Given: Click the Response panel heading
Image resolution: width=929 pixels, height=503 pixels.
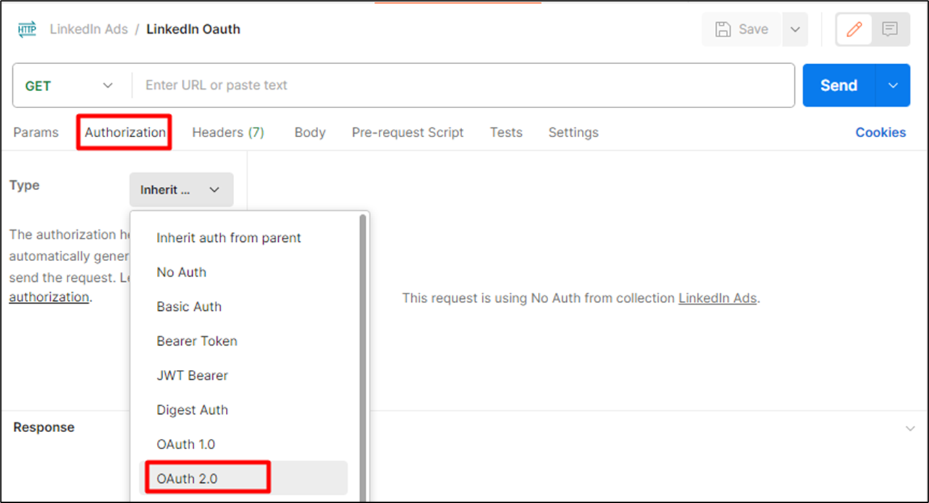Looking at the screenshot, I should pos(44,427).
